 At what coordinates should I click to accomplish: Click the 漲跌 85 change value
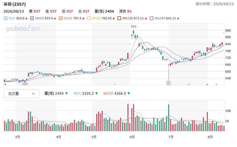[x=125, y=11]
